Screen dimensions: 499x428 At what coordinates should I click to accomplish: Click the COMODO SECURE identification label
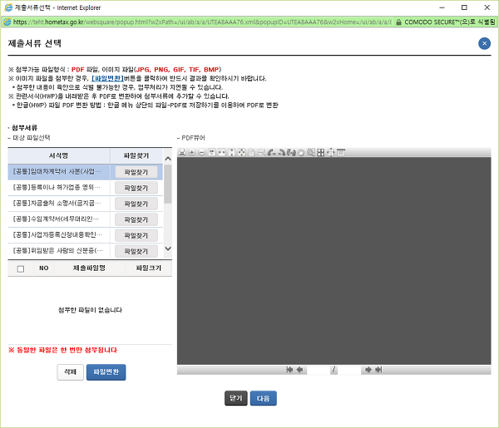449,22
